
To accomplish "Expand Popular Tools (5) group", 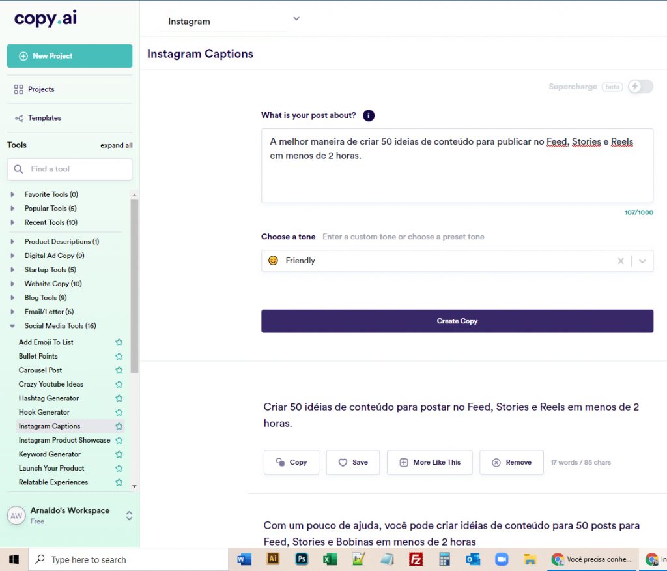I will coord(12,208).
